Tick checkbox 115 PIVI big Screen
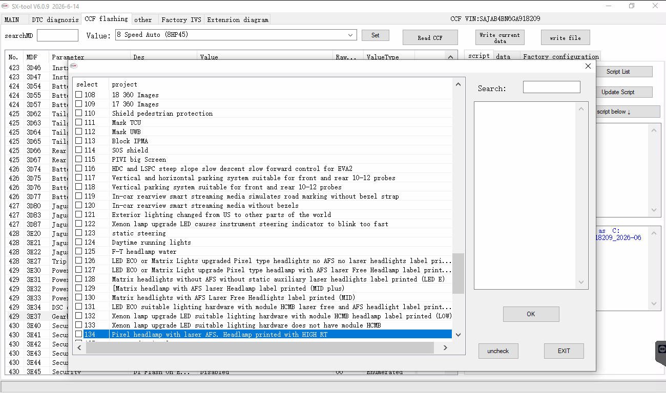 pos(79,159)
